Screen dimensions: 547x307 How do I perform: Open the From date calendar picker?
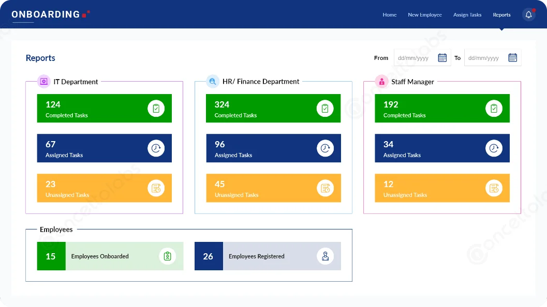442,58
